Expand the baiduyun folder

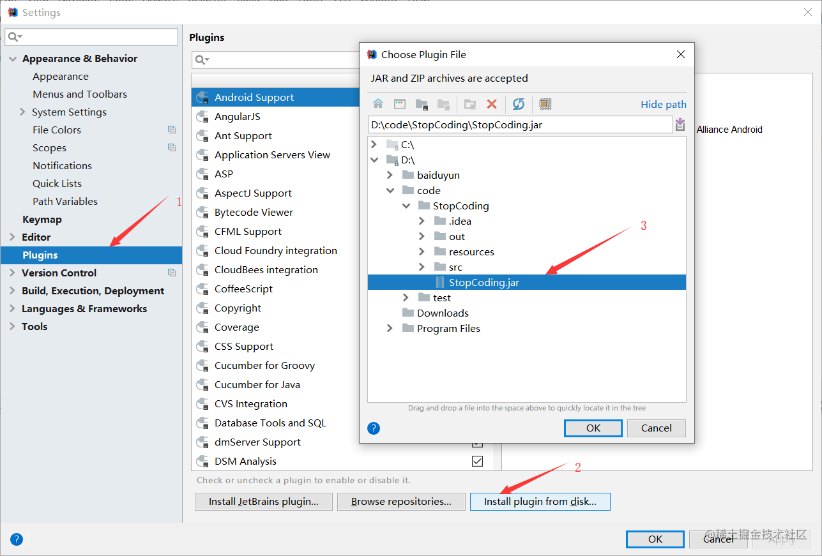point(390,175)
